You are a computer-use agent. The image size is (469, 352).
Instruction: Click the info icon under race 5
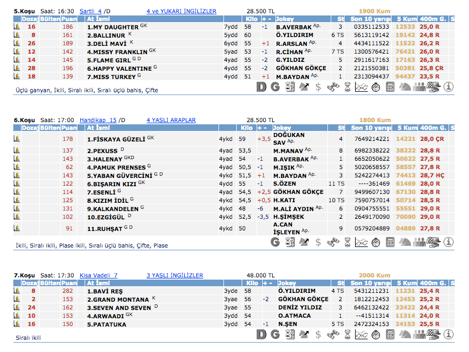[449, 87]
